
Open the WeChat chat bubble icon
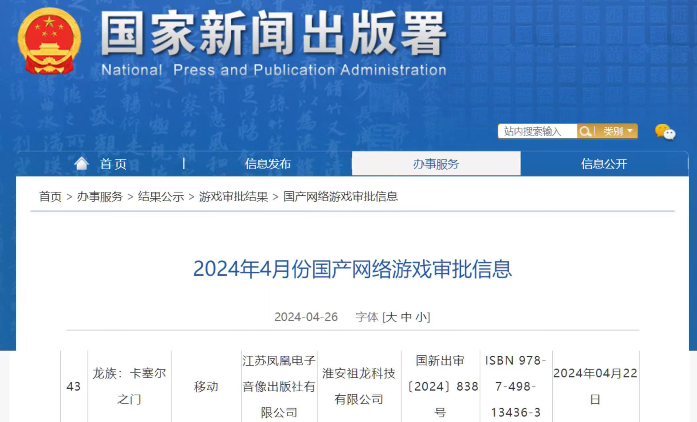[665, 132]
